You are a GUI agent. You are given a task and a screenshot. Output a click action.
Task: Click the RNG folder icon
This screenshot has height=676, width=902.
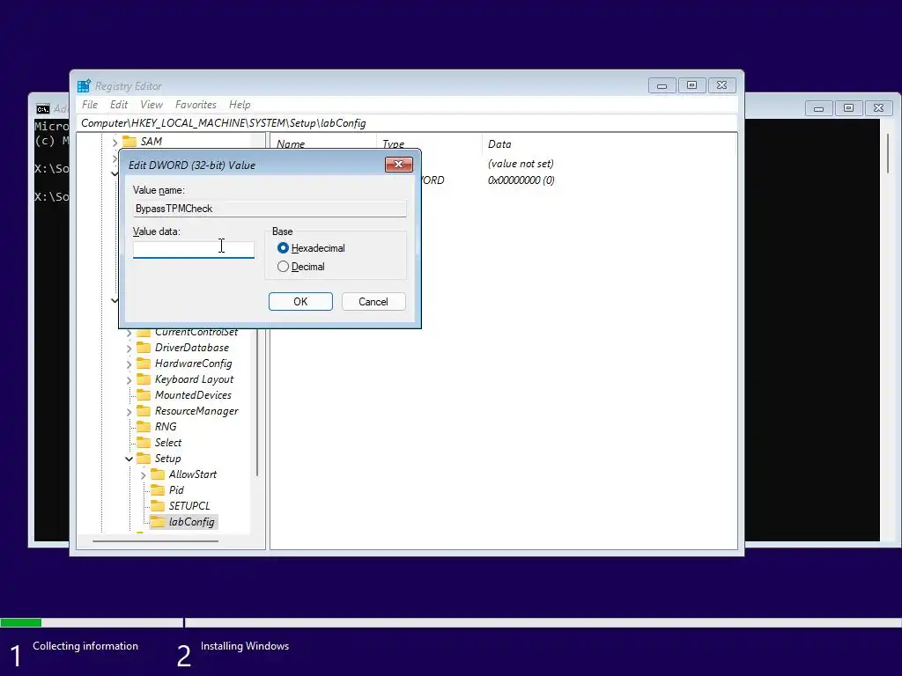point(144,427)
